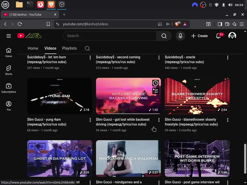Click the YouTube search input field

click(x=110, y=36)
